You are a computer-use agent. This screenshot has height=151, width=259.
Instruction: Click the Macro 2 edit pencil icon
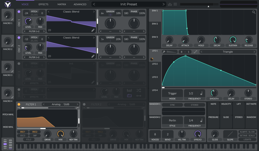coord(12,45)
